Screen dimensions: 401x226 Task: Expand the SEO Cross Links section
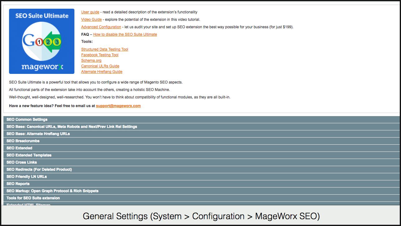click(x=22, y=162)
